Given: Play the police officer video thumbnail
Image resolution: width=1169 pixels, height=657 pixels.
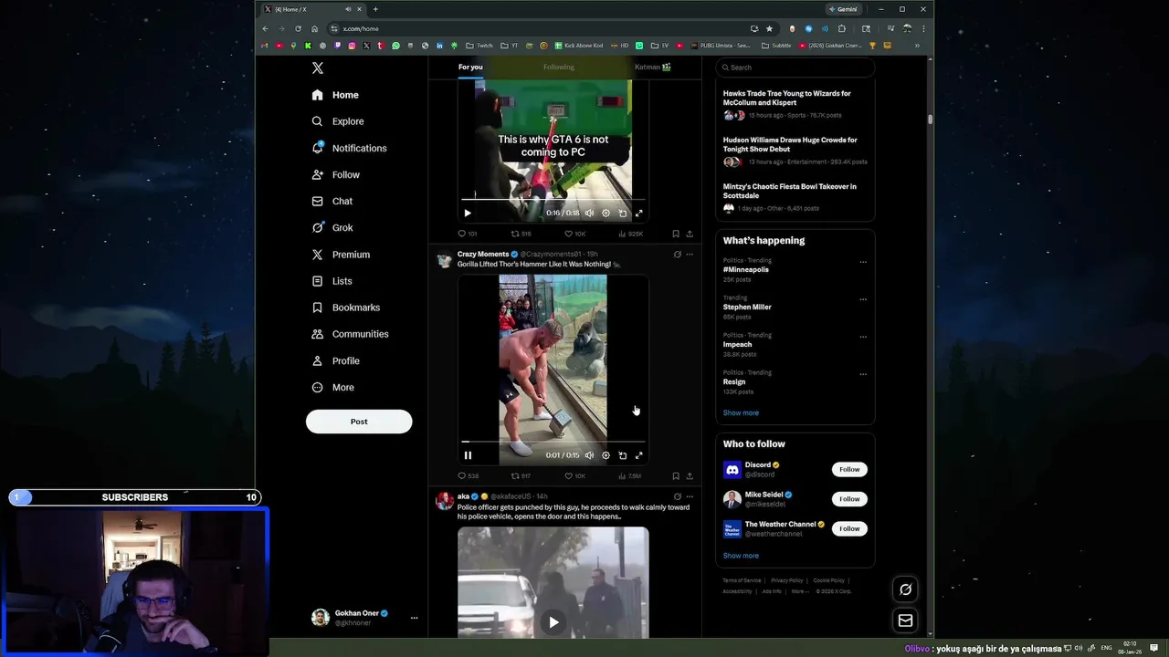Looking at the screenshot, I should 553,622.
